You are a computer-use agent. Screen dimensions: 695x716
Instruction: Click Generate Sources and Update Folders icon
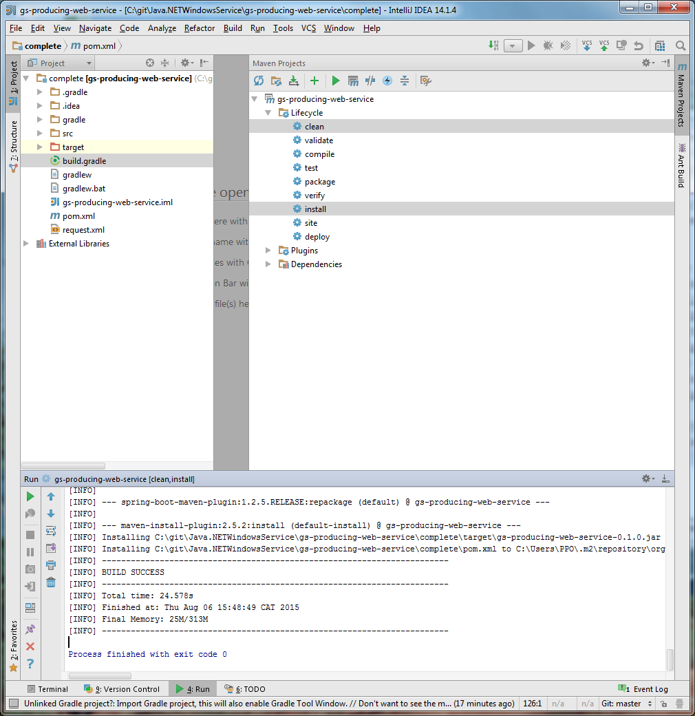[x=276, y=81]
